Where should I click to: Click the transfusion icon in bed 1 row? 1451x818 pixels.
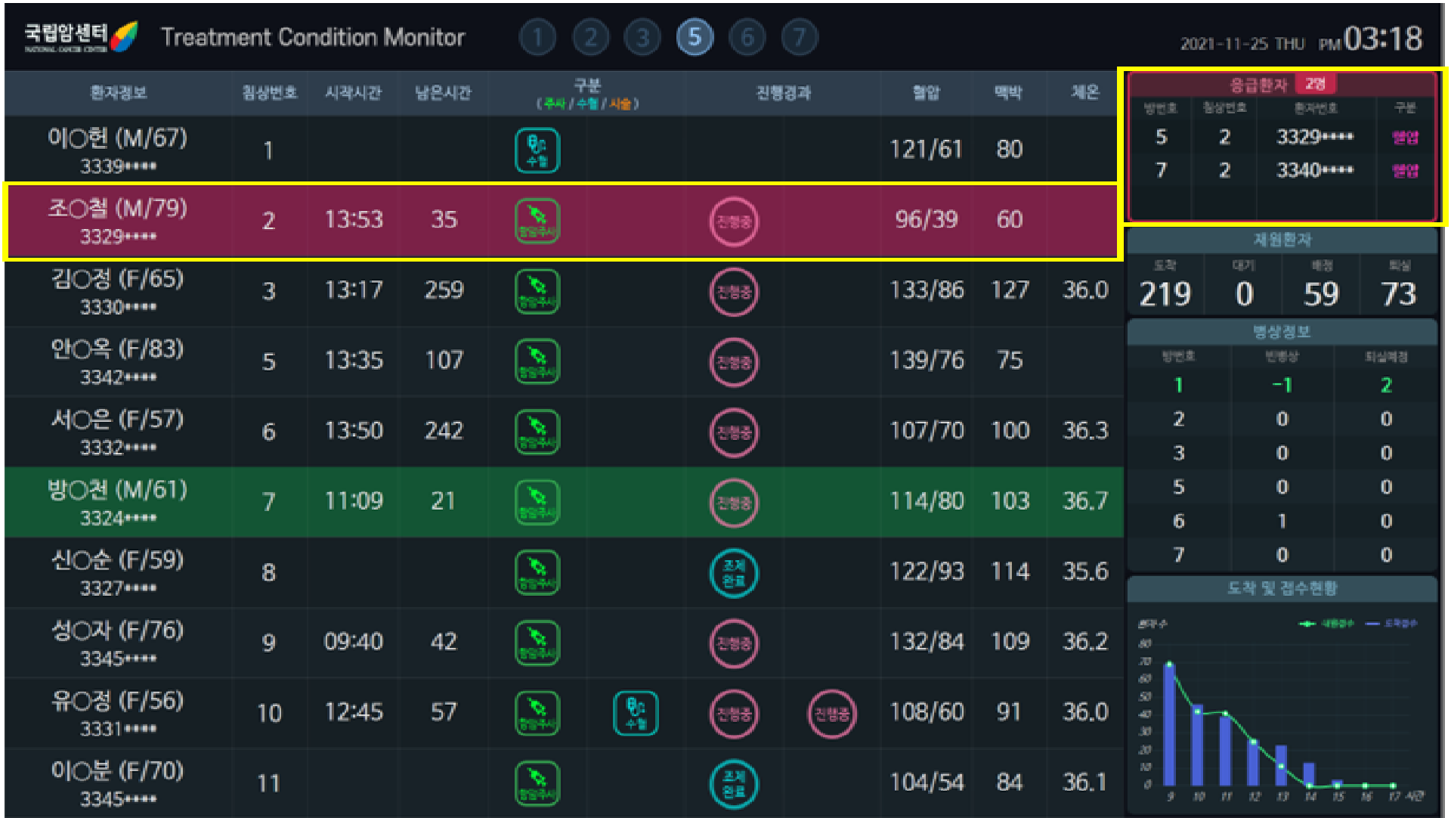(537, 150)
